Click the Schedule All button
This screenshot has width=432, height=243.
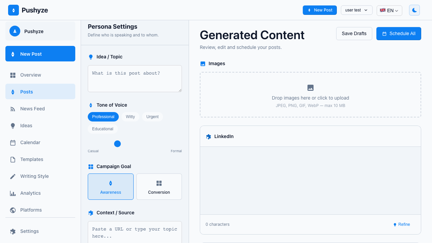click(399, 33)
